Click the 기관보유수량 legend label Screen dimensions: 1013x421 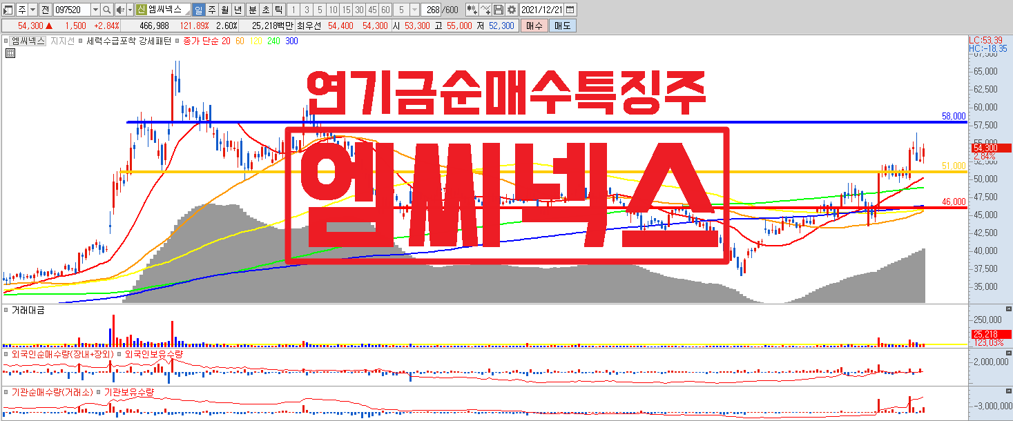(x=129, y=392)
